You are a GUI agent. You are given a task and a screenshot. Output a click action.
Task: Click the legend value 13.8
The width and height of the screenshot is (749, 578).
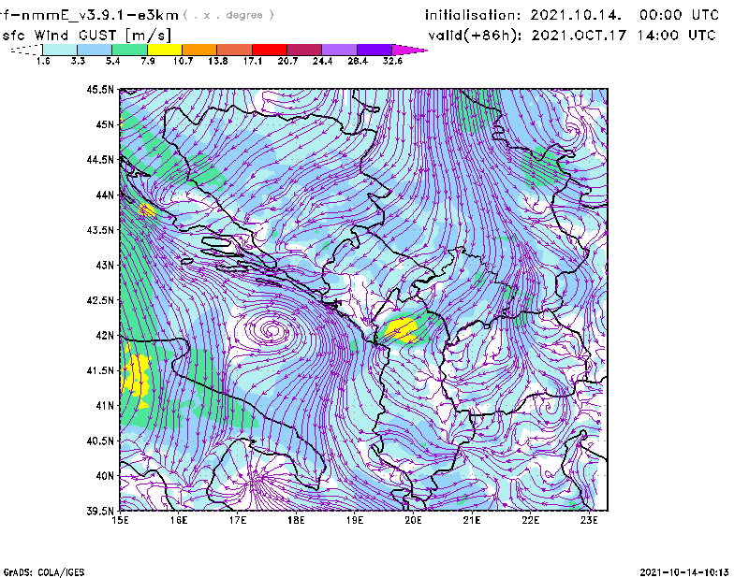pos(218,61)
